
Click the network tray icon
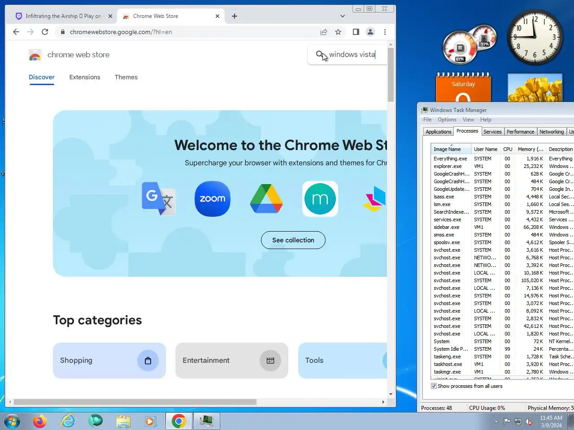518,422
